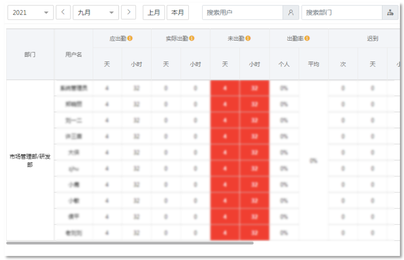Click the user search icon button
This screenshot has height=260, width=404.
click(x=291, y=13)
